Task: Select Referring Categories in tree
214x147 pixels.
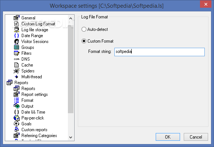Action: 39,136
